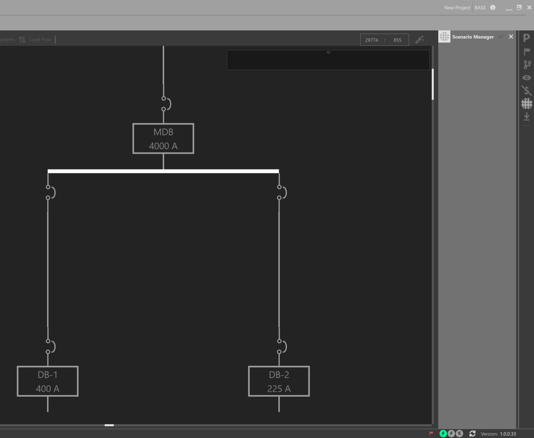
Task: Select the MDB 4000 A busbar box
Action: pos(163,138)
